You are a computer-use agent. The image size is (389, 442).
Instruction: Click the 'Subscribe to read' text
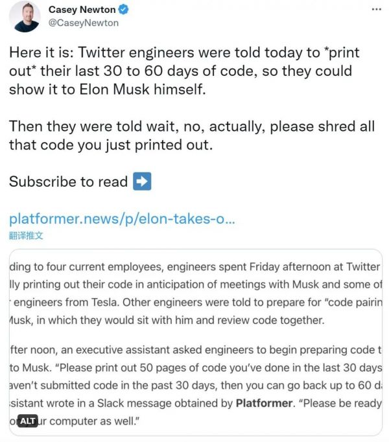tap(68, 181)
